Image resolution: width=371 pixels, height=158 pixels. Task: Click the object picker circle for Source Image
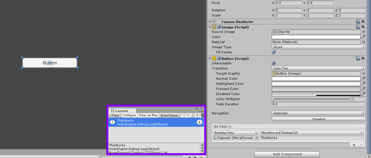tap(364, 32)
